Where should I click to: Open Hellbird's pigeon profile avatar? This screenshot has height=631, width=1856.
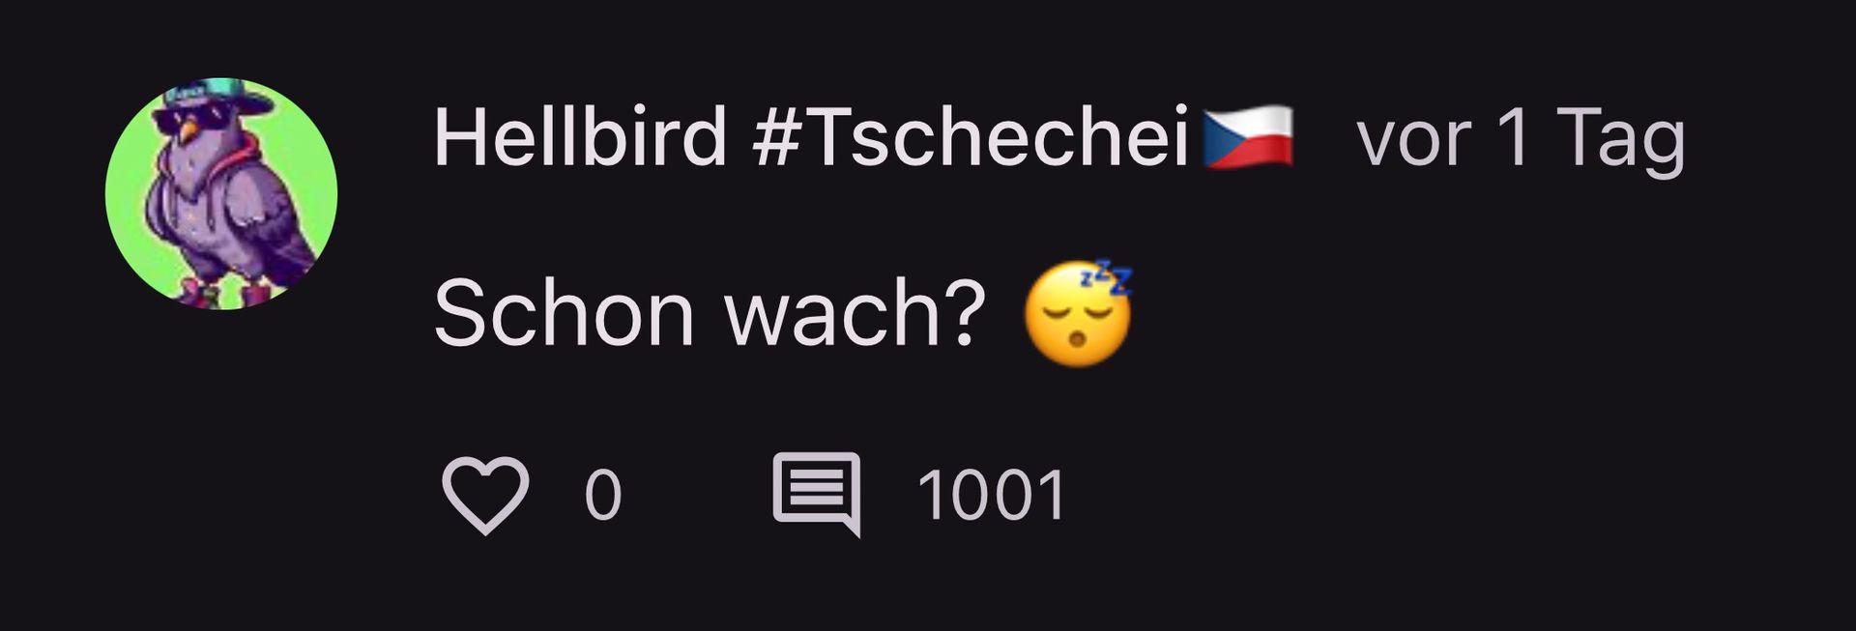tap(221, 193)
